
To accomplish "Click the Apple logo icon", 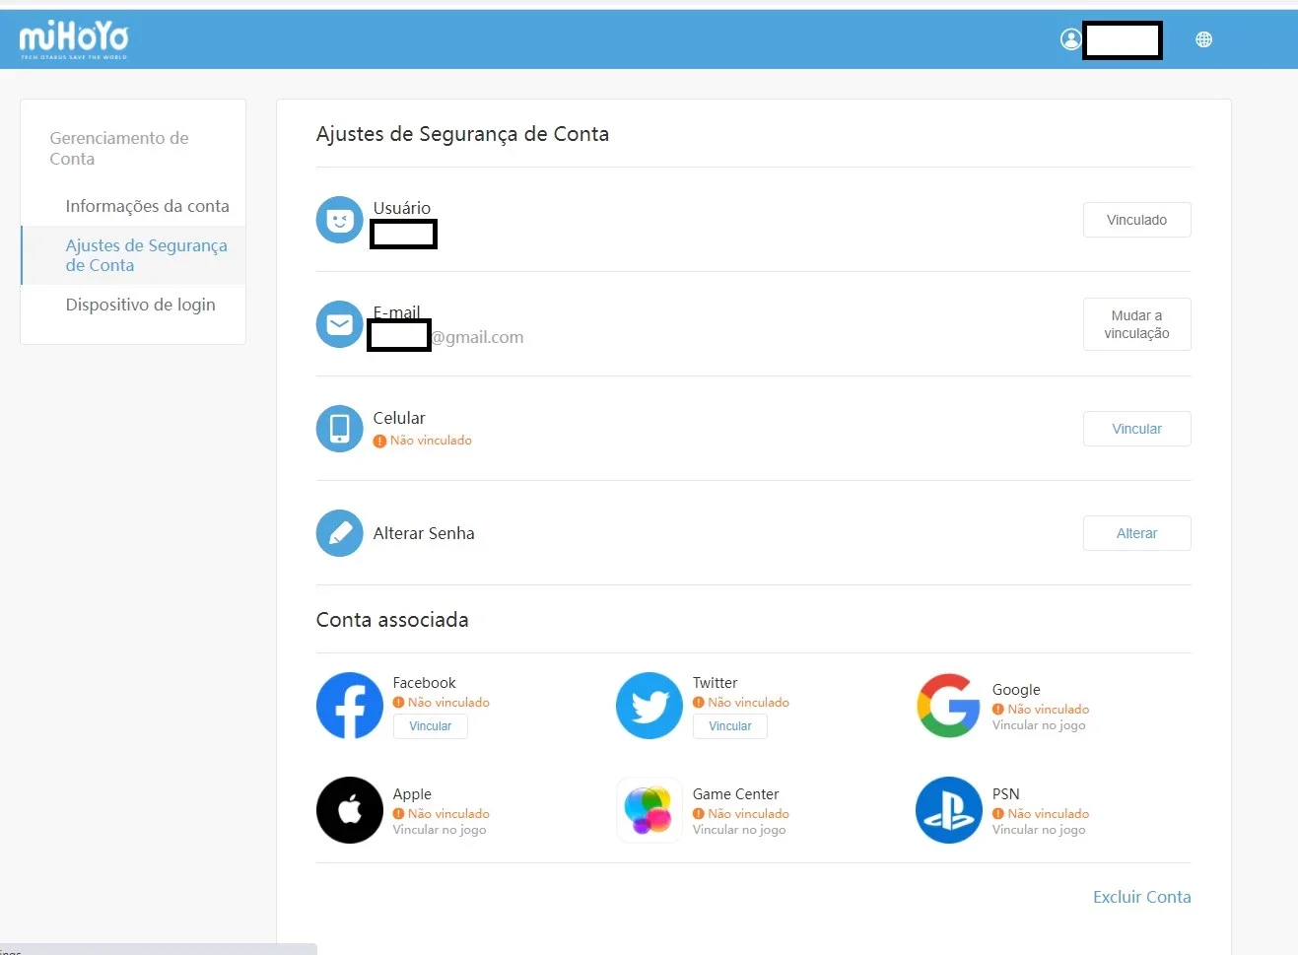I will click(350, 810).
